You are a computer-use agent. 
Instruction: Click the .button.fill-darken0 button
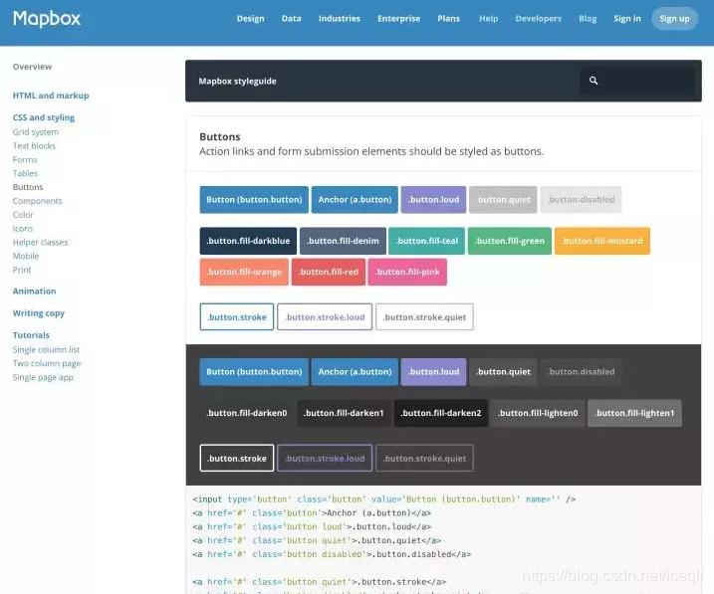pos(247,413)
